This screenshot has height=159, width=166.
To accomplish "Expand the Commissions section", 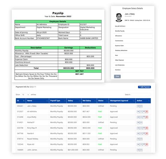I will click(x=133, y=41).
